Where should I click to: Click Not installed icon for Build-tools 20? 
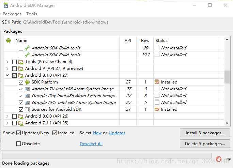tap(157, 48)
